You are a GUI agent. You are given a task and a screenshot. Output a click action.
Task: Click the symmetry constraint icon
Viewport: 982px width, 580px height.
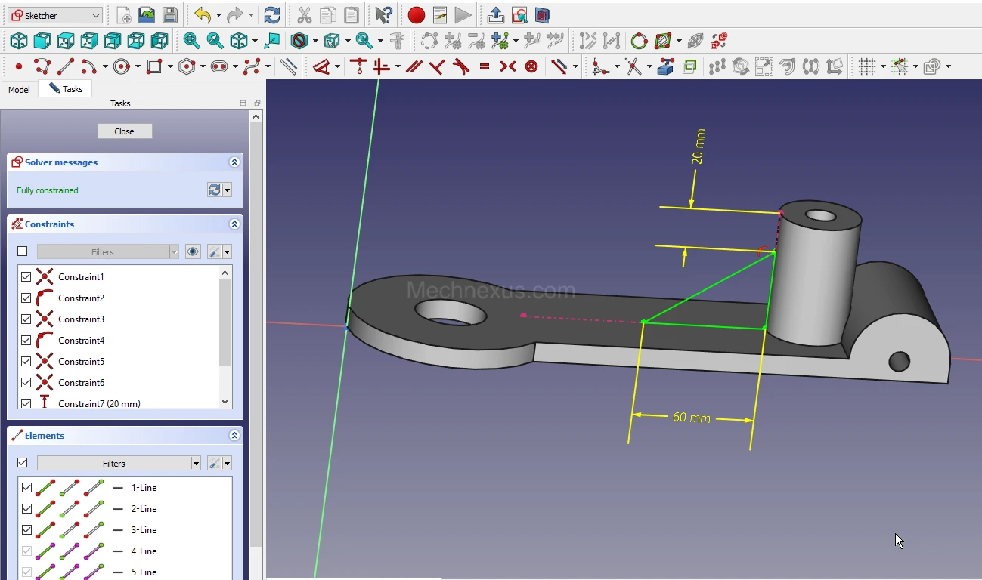(508, 67)
